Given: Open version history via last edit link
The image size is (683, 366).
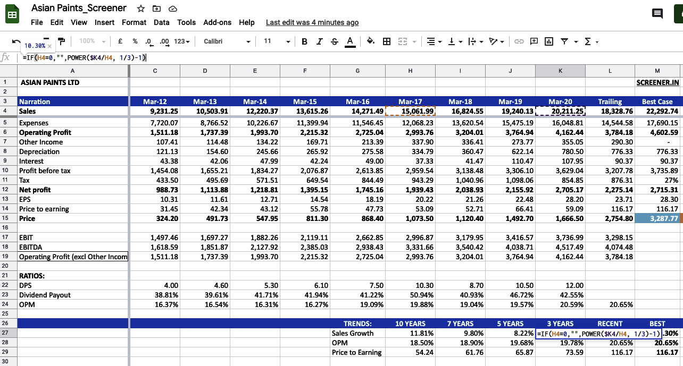Looking at the screenshot, I should pyautogui.click(x=312, y=22).
